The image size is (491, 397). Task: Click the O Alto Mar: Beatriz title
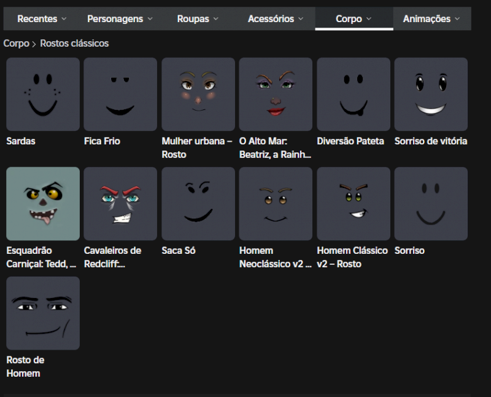[x=275, y=147]
